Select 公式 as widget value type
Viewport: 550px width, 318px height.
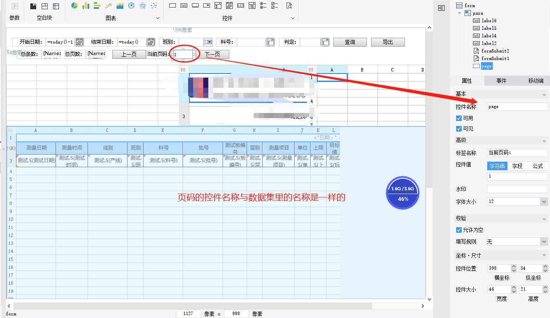(x=537, y=166)
